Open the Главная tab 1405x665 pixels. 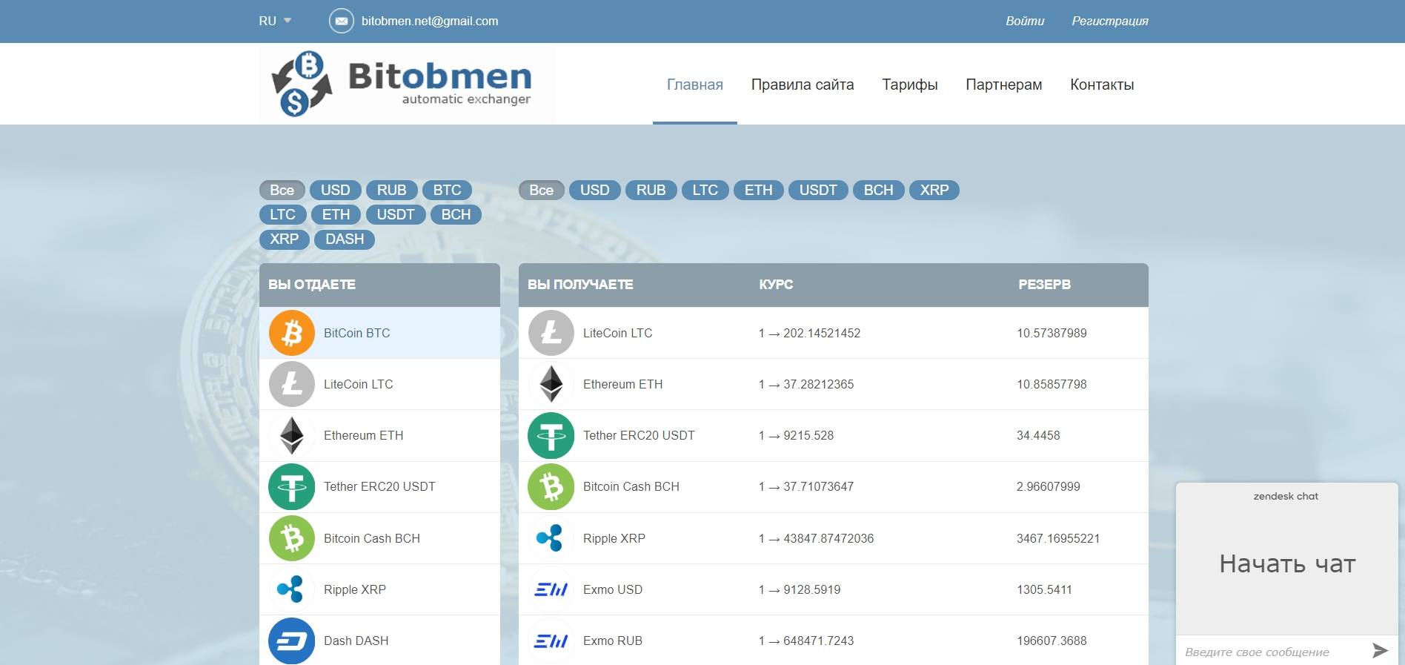click(695, 85)
